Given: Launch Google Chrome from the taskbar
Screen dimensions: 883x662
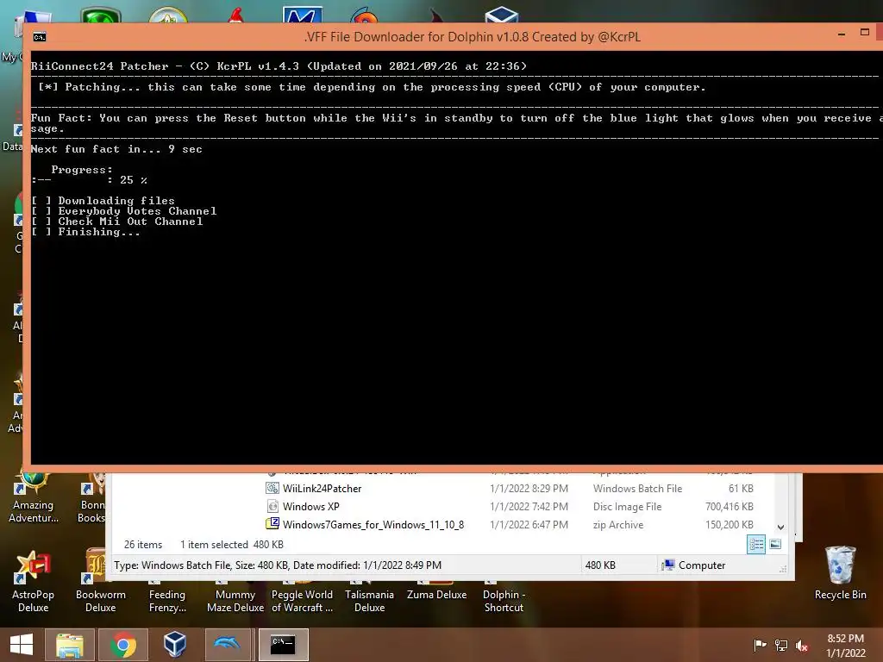Looking at the screenshot, I should 122,645.
